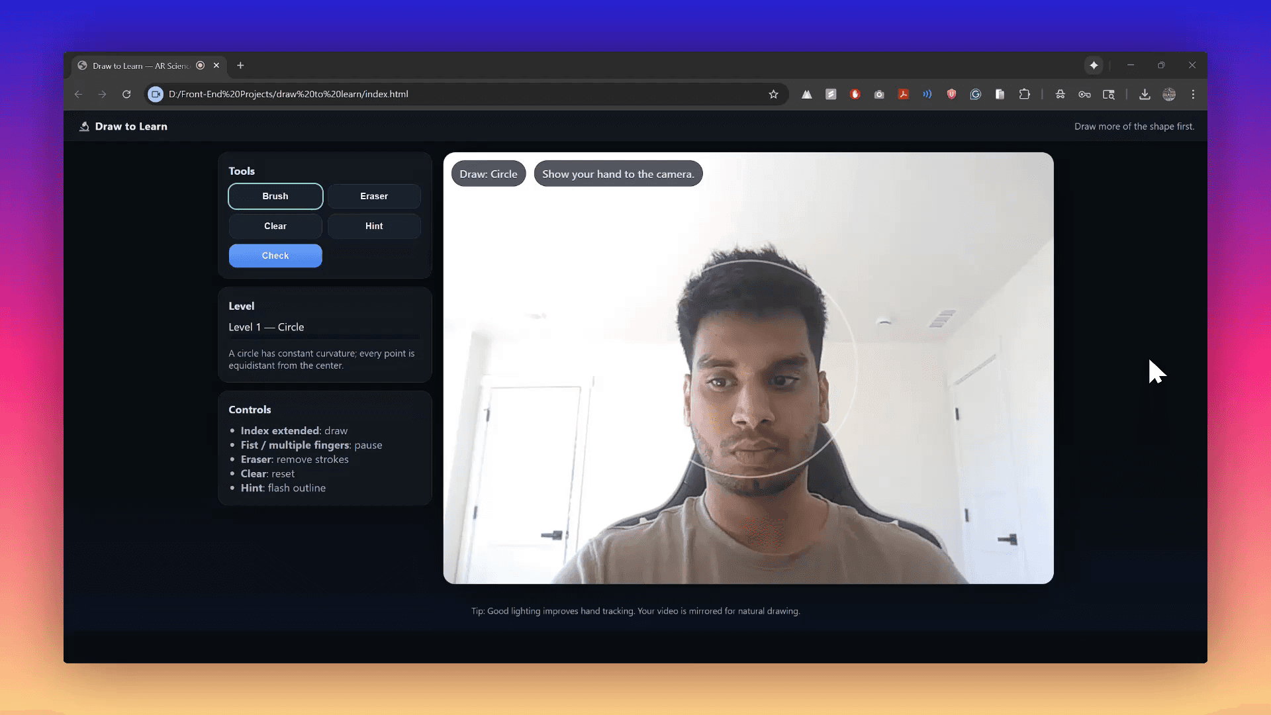Select the Brush tool

(x=275, y=196)
